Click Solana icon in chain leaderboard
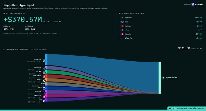This screenshot has height=111, width=206. point(122,30)
